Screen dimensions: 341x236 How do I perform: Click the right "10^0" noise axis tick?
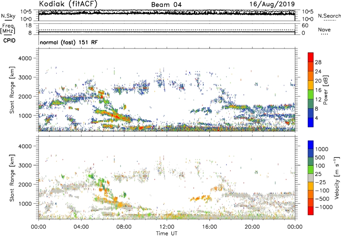click(x=307, y=19)
